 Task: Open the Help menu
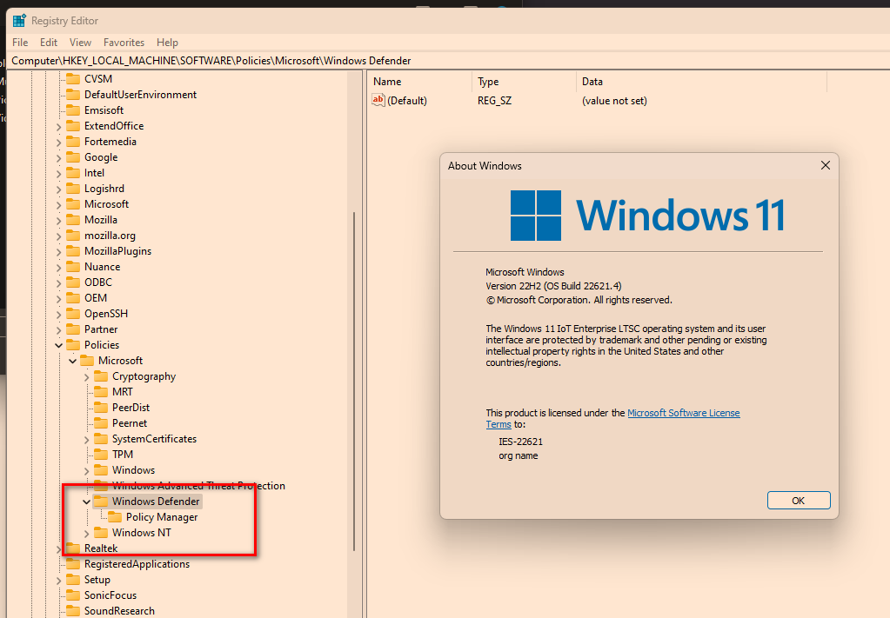(167, 43)
